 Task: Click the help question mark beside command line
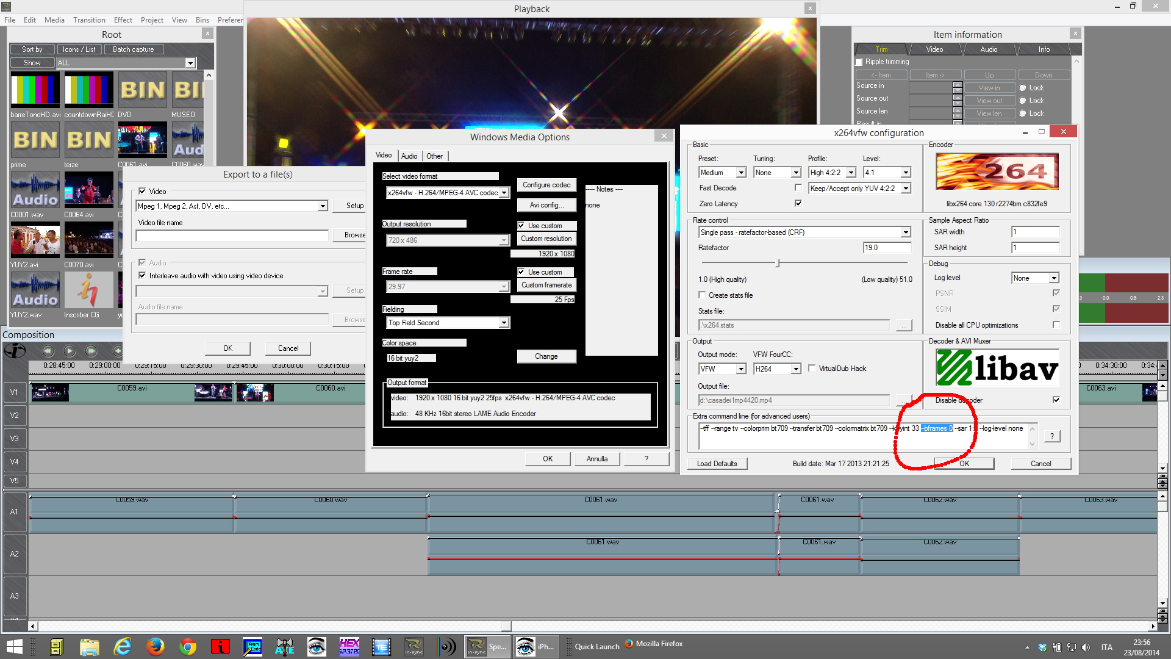tap(1051, 436)
